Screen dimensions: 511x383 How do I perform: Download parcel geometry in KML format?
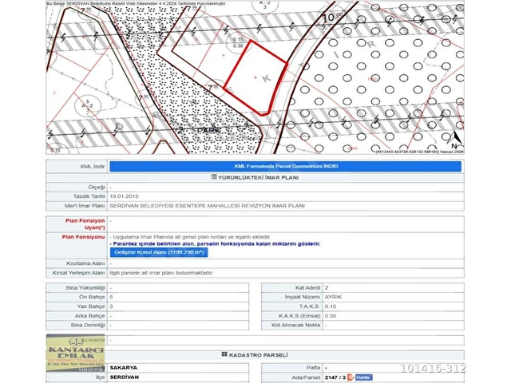click(x=285, y=167)
